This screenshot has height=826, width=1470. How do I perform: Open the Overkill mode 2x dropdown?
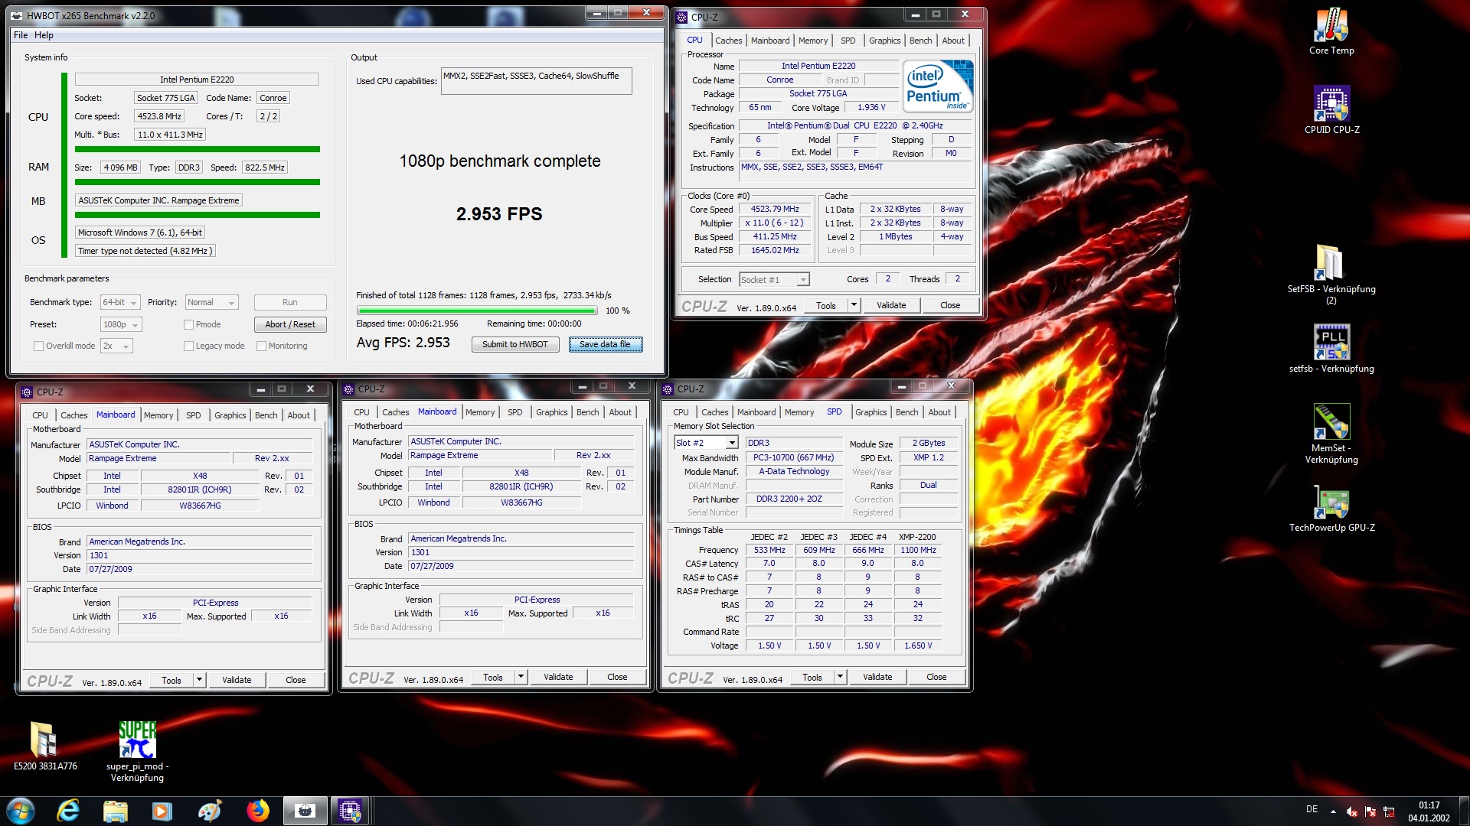(x=116, y=346)
